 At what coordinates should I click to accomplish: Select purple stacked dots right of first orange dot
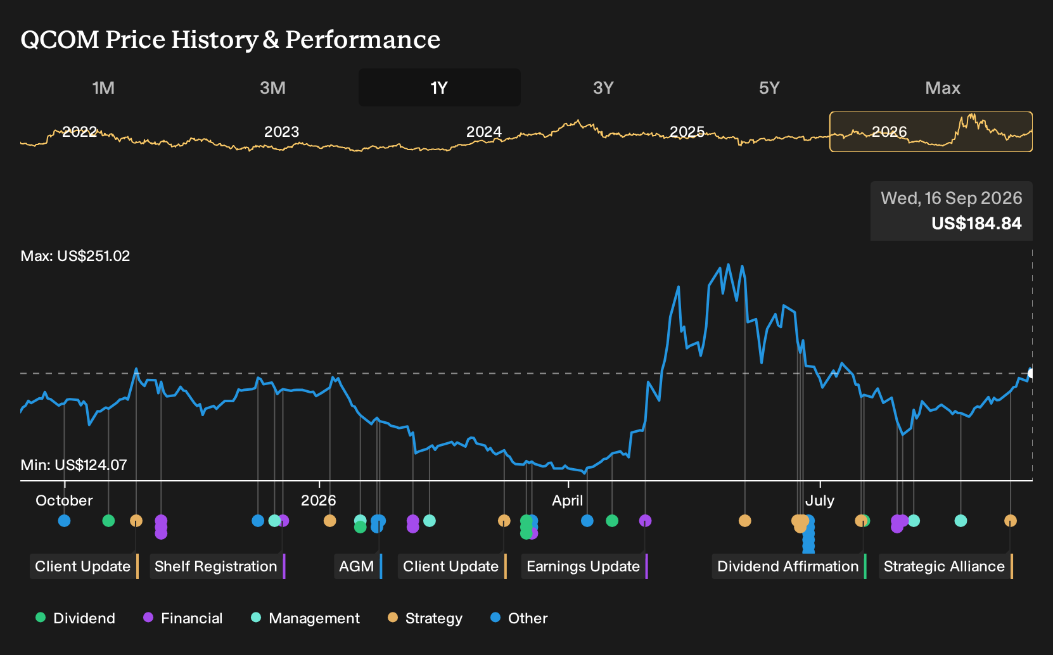tap(161, 526)
